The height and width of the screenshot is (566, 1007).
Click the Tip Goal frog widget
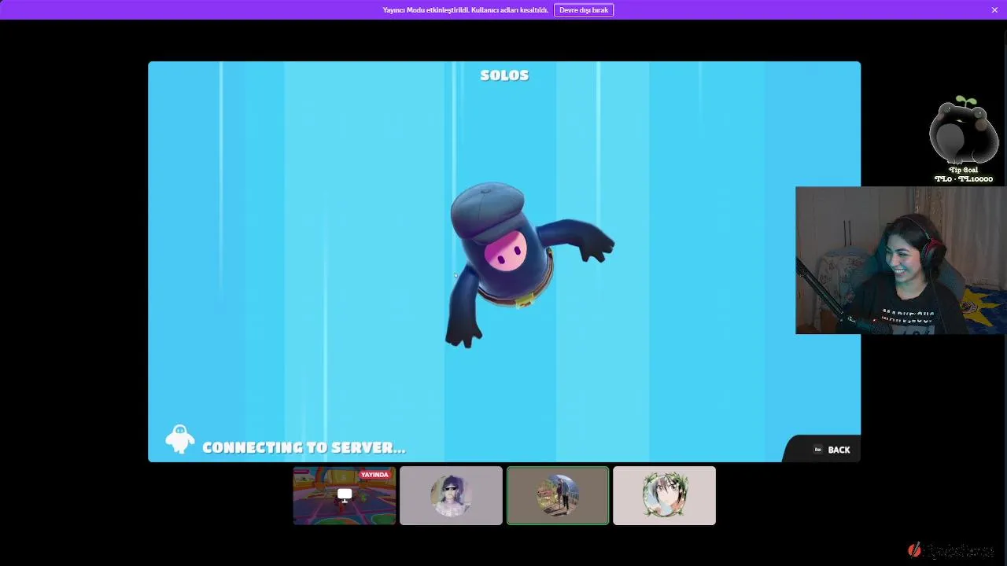963,131
